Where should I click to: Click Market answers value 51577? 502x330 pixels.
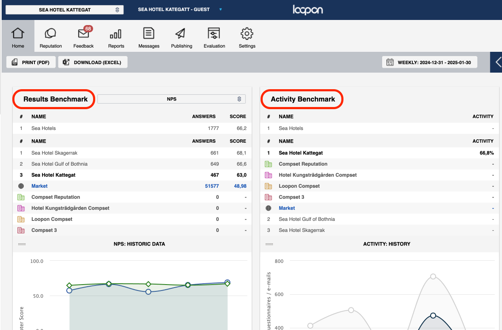pos(212,186)
